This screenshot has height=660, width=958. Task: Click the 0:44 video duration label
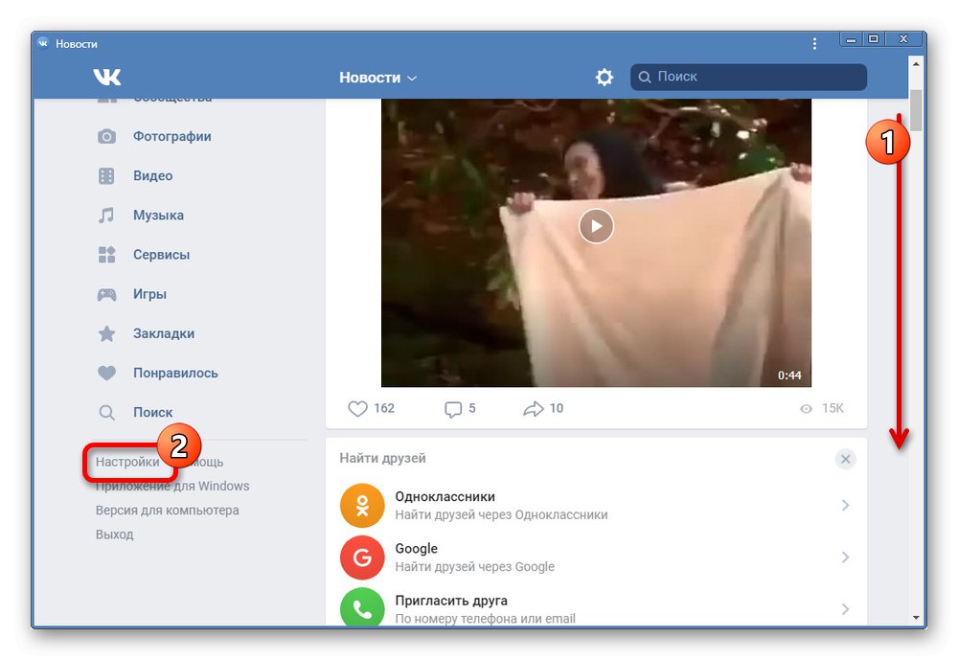789,376
